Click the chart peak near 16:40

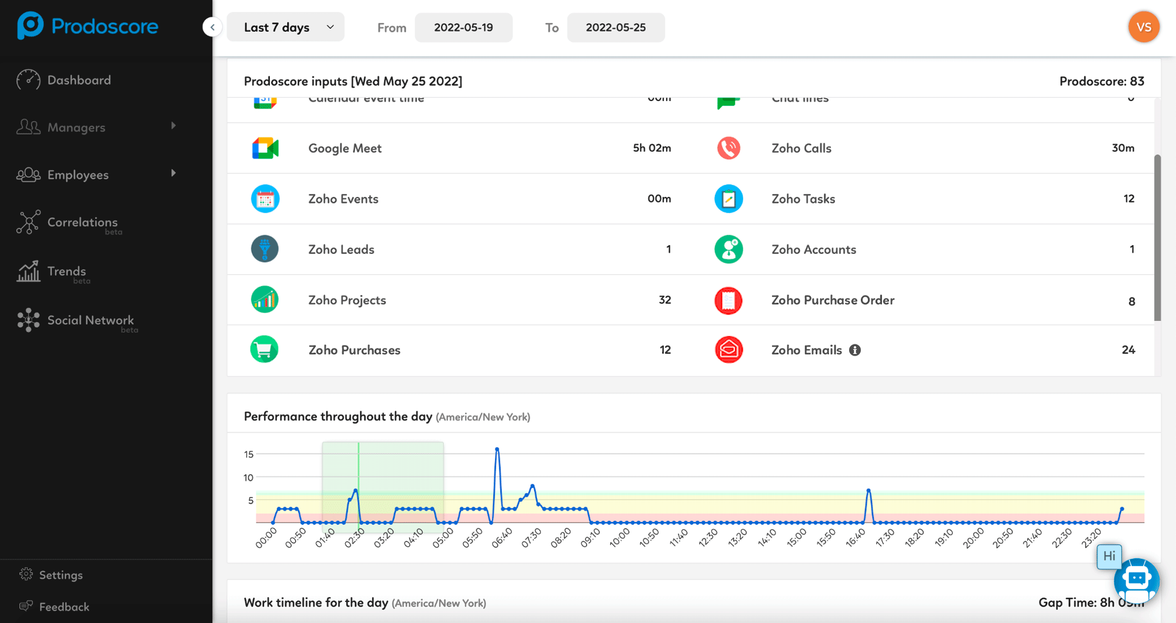pos(868,490)
